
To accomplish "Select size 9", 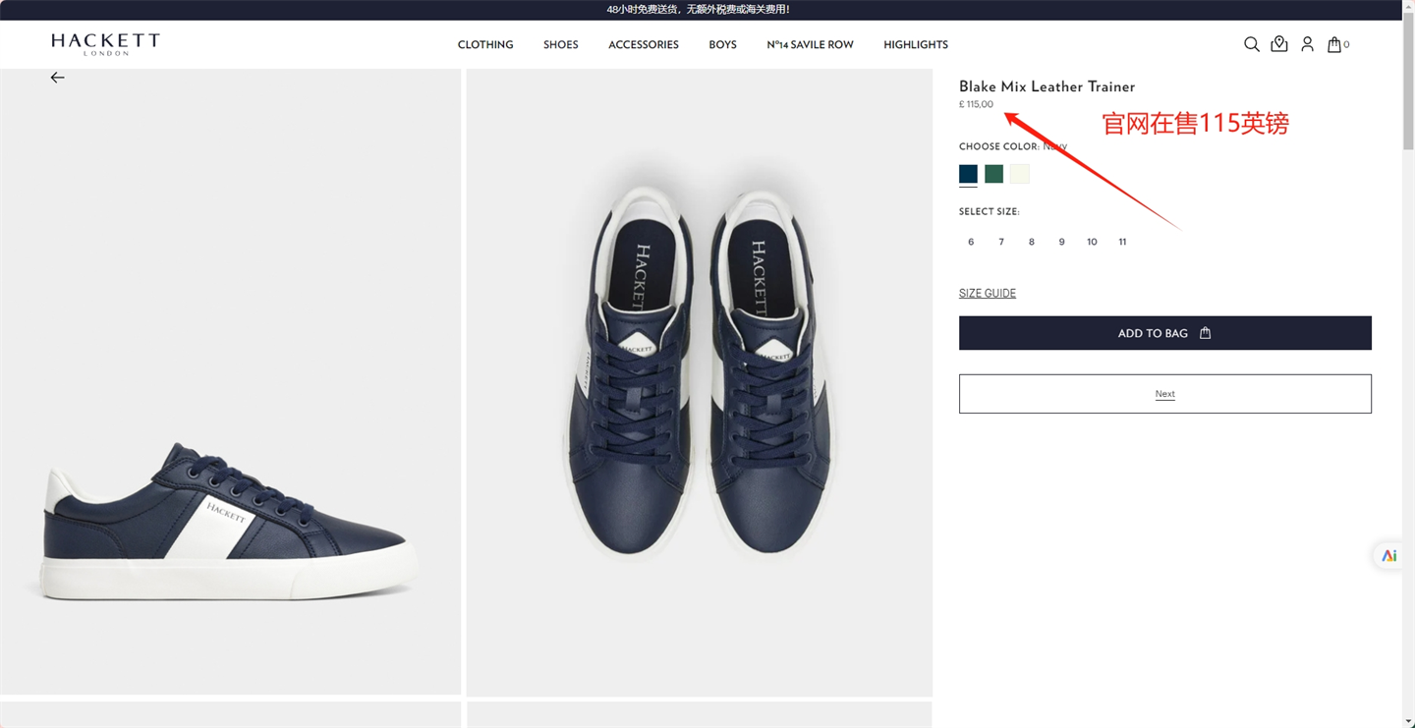I will coord(1061,242).
